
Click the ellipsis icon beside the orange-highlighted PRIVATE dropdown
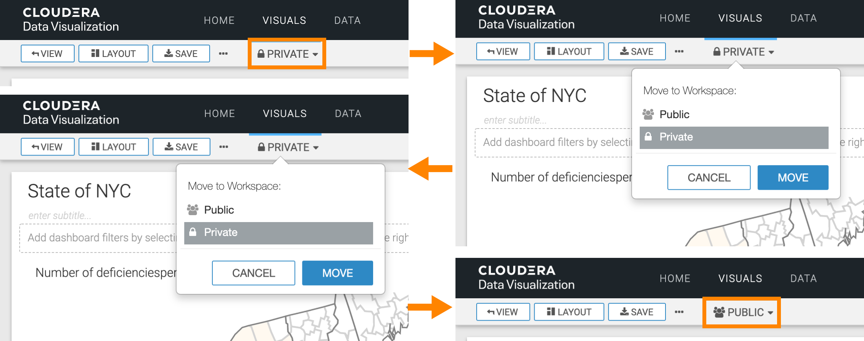pos(223,53)
